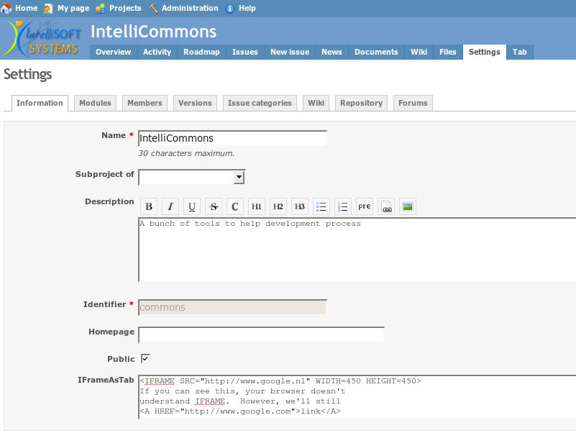The height and width of the screenshot is (433, 576).
Task: Apply Heading 2 style
Action: point(278,206)
